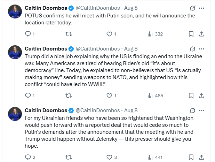The width and height of the screenshot is (215, 162).
Task: Open more options menu on first tweet
Action: click(x=201, y=8)
